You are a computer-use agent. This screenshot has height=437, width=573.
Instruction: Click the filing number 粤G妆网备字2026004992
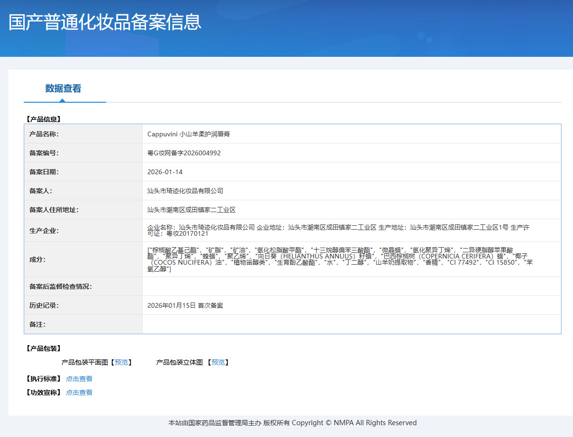click(184, 153)
